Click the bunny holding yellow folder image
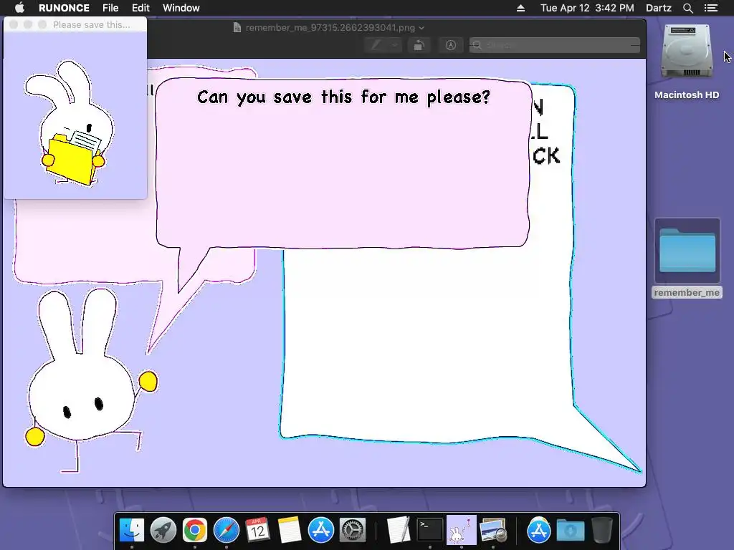Screen dimensions: 734x550 70,123
